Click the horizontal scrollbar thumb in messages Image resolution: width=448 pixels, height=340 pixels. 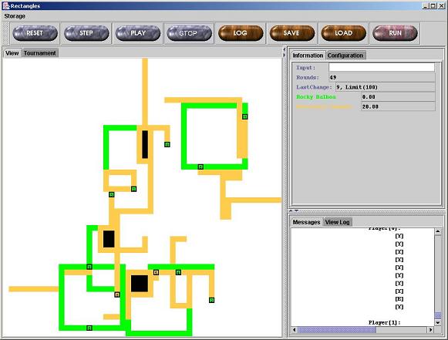coord(337,330)
